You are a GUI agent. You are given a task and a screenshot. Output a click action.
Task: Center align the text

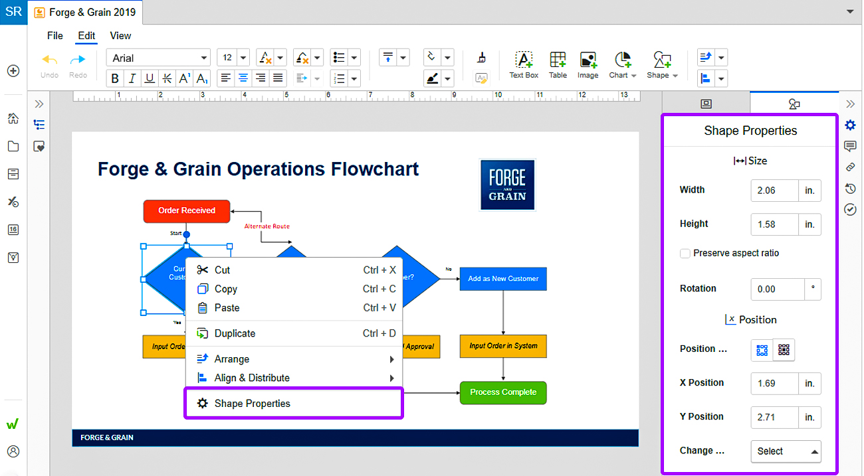click(x=244, y=78)
